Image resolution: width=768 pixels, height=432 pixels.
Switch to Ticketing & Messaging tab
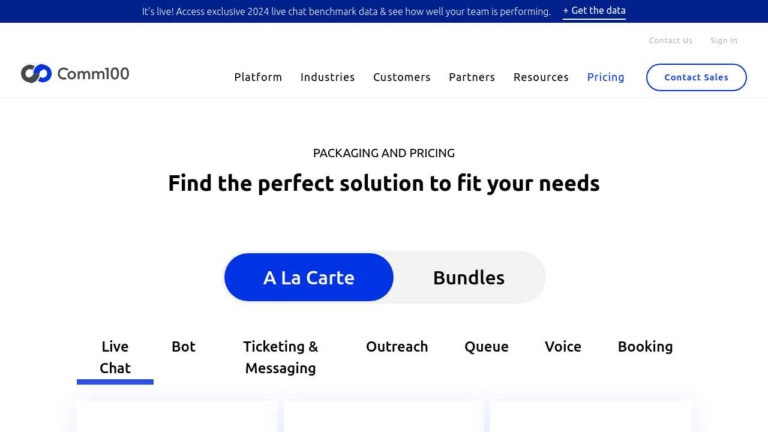280,357
